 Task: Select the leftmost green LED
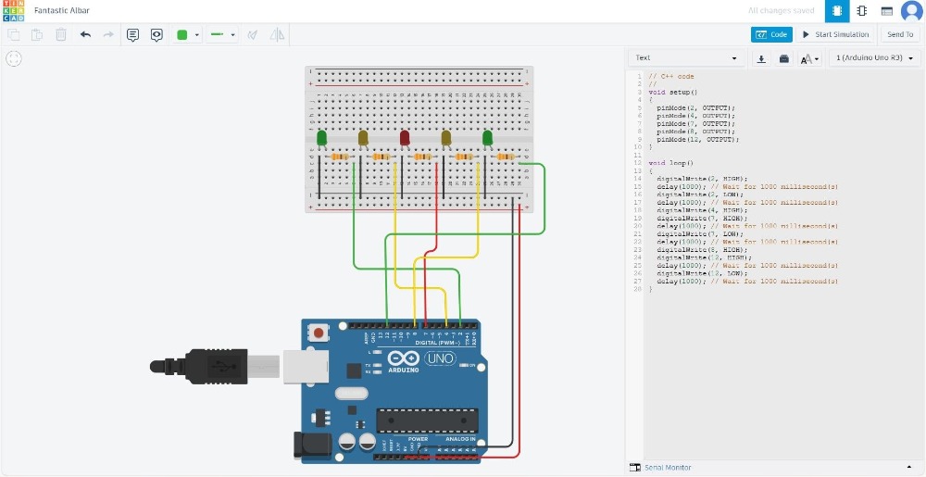(322, 138)
